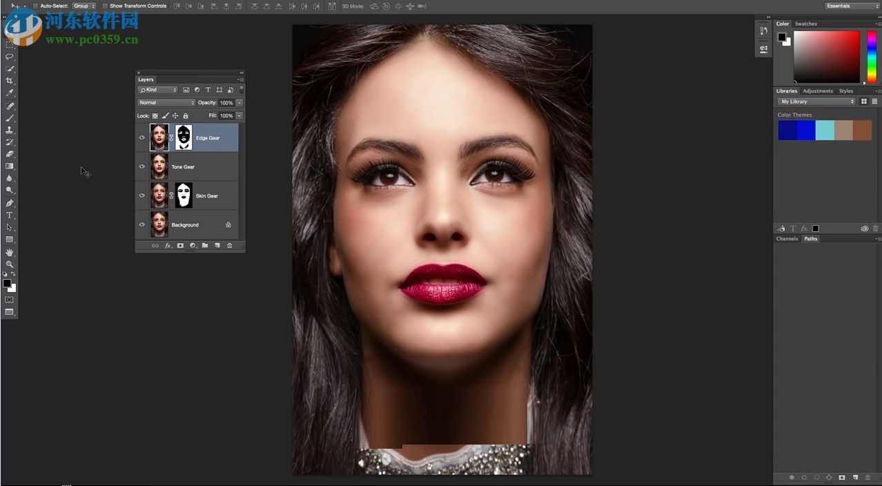Open the Essentials workspace dropdown
The image size is (882, 486).
852,6
